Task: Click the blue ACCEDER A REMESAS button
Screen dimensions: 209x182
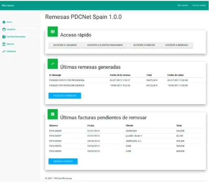Action: pyautogui.click(x=65, y=96)
